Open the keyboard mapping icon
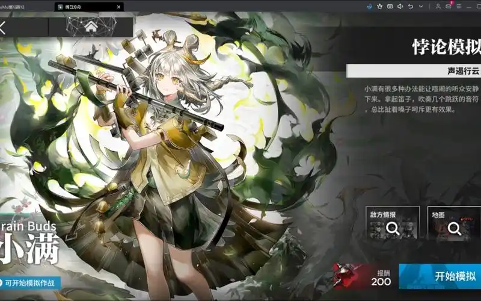Image resolution: width=481 pixels, height=301 pixels. point(390,6)
